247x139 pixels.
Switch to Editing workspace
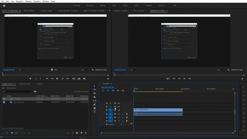pos(103,5)
